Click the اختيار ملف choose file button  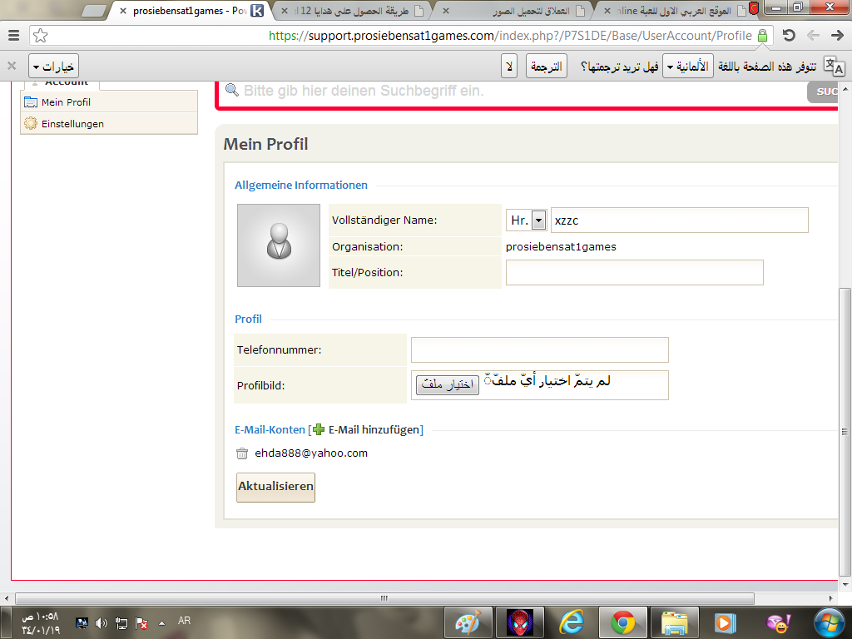(447, 384)
